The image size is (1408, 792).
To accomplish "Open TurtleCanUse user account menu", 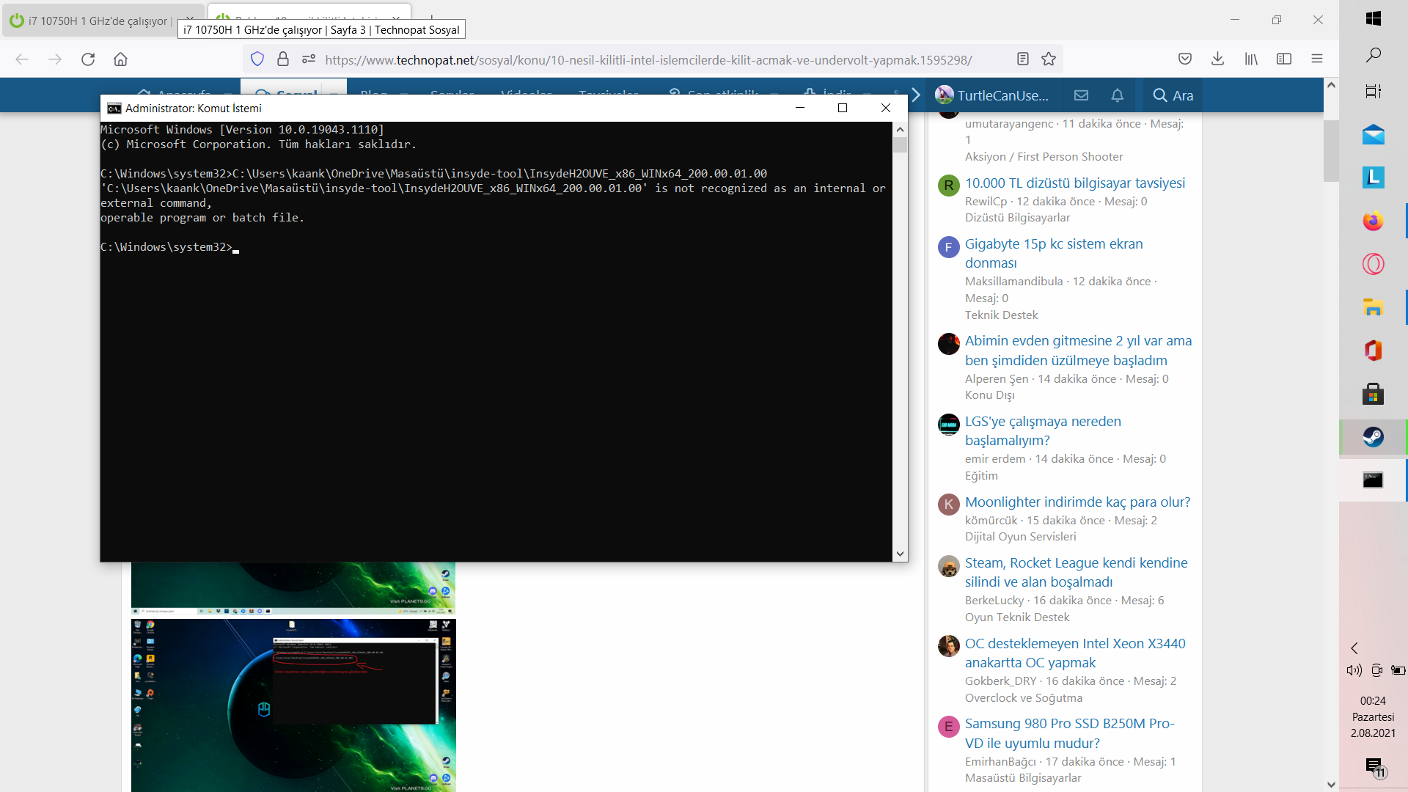I will tap(992, 95).
